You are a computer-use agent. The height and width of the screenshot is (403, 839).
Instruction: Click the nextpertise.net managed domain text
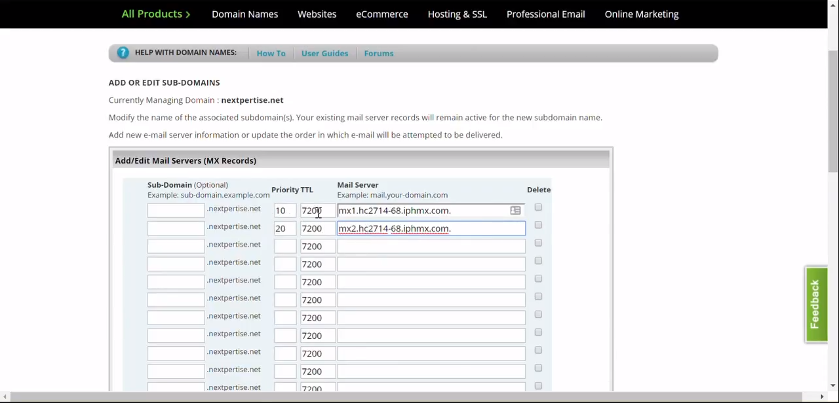252,100
